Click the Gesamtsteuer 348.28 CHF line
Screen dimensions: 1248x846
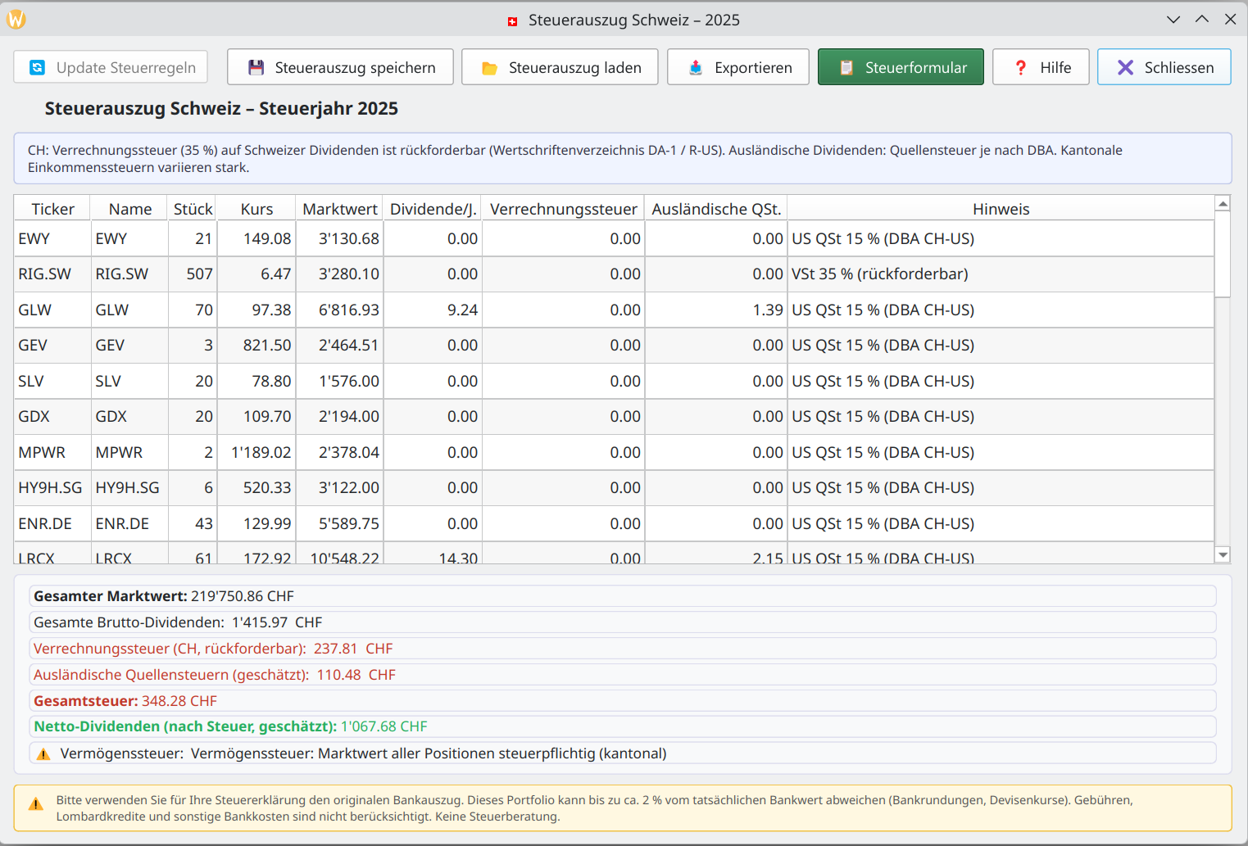pos(623,701)
